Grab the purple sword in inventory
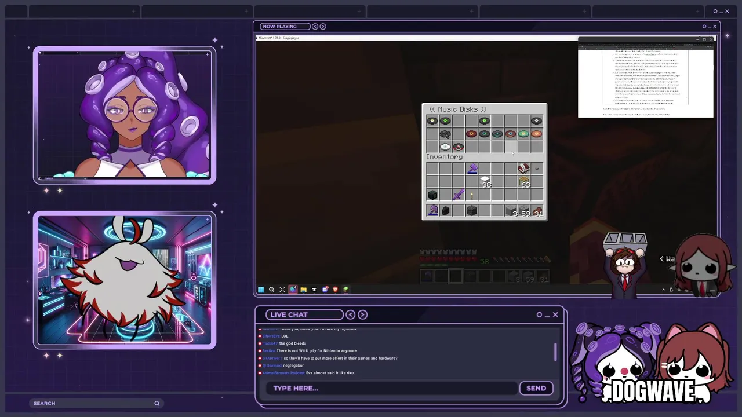 459,195
